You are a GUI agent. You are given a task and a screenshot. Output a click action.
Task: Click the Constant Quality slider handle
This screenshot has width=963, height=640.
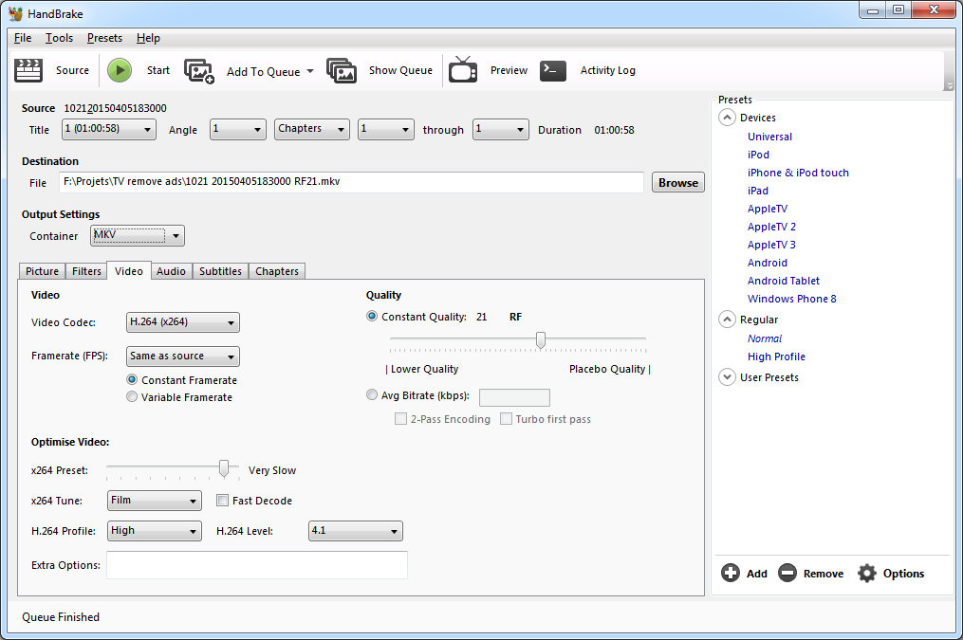[x=541, y=339]
